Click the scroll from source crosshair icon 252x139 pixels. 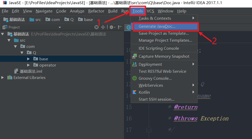point(97,27)
